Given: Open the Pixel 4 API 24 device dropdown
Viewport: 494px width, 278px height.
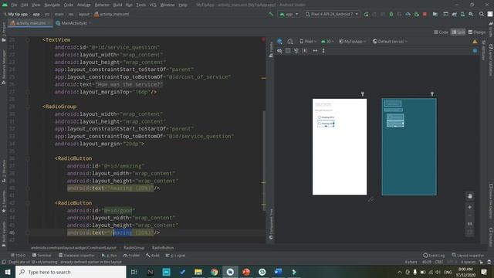Looking at the screenshot, I should point(332,14).
